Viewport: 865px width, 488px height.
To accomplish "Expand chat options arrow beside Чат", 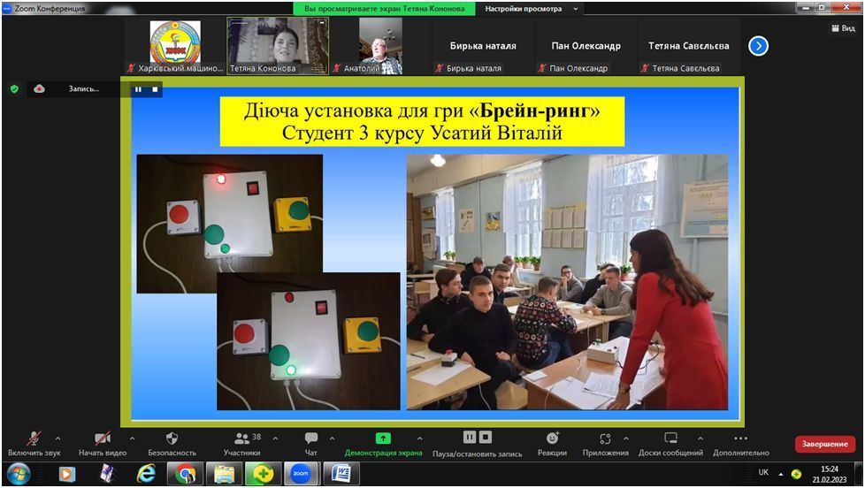I will click(x=332, y=438).
